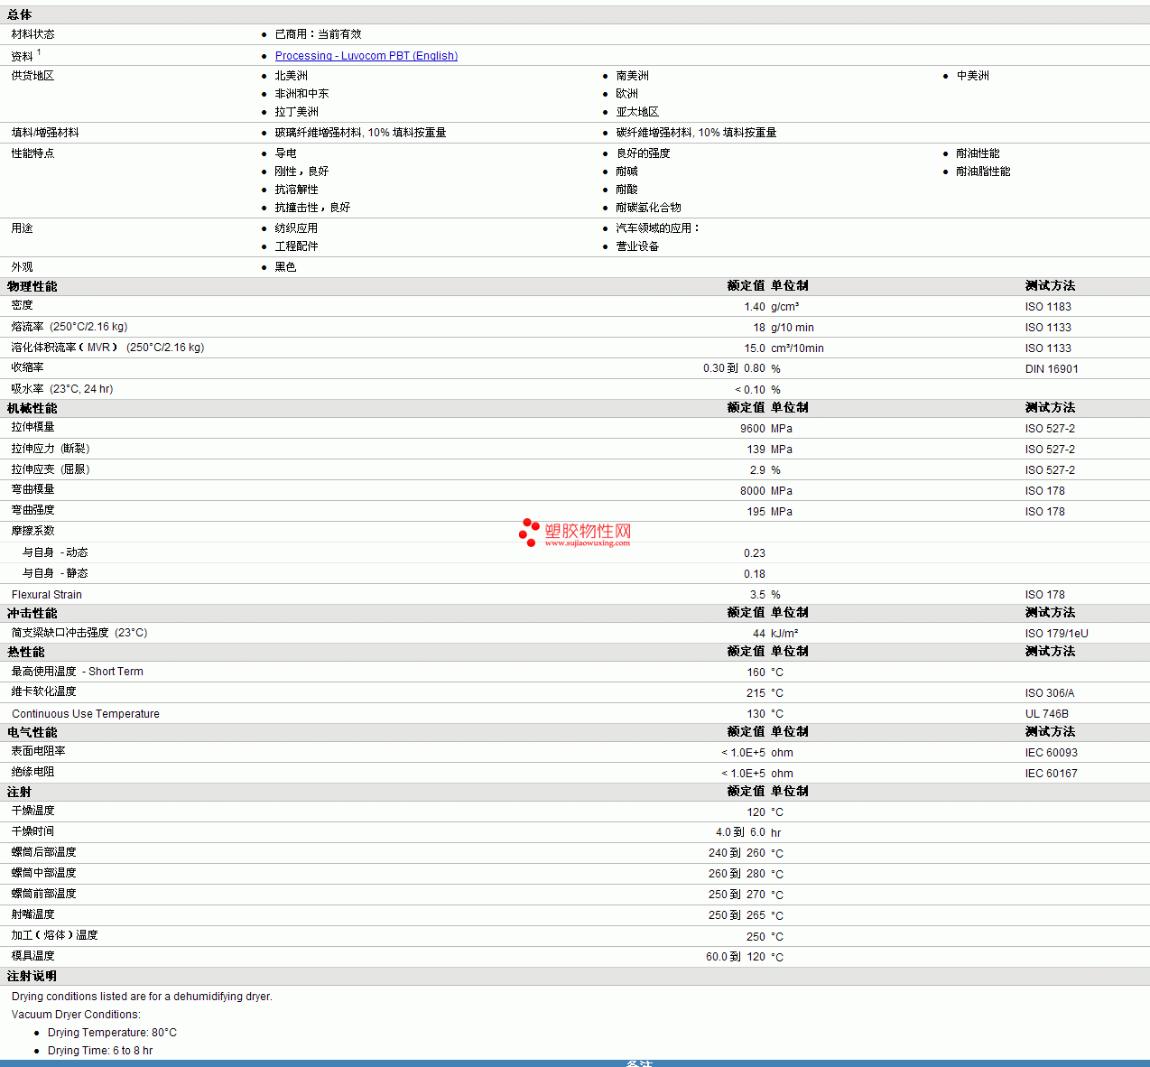Click the 热性能 section header
Image resolution: width=1150 pixels, height=1067 pixels.
(x=25, y=652)
